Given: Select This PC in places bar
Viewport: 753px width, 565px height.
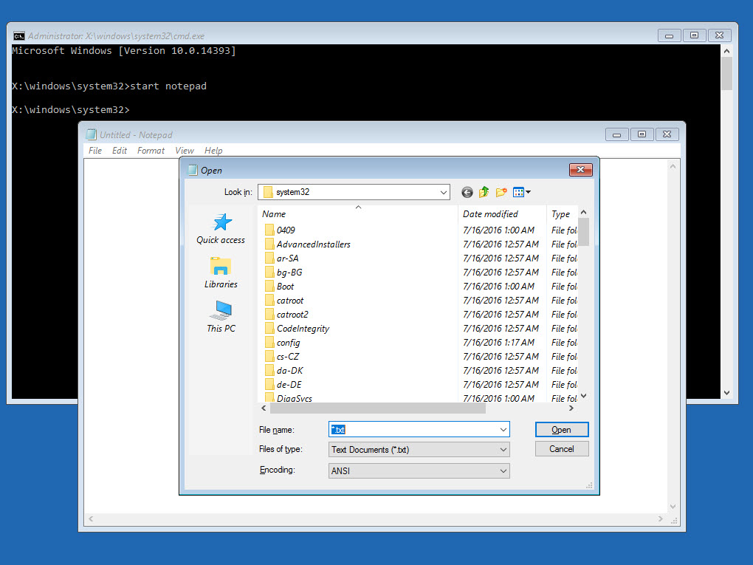Looking at the screenshot, I should (221, 317).
